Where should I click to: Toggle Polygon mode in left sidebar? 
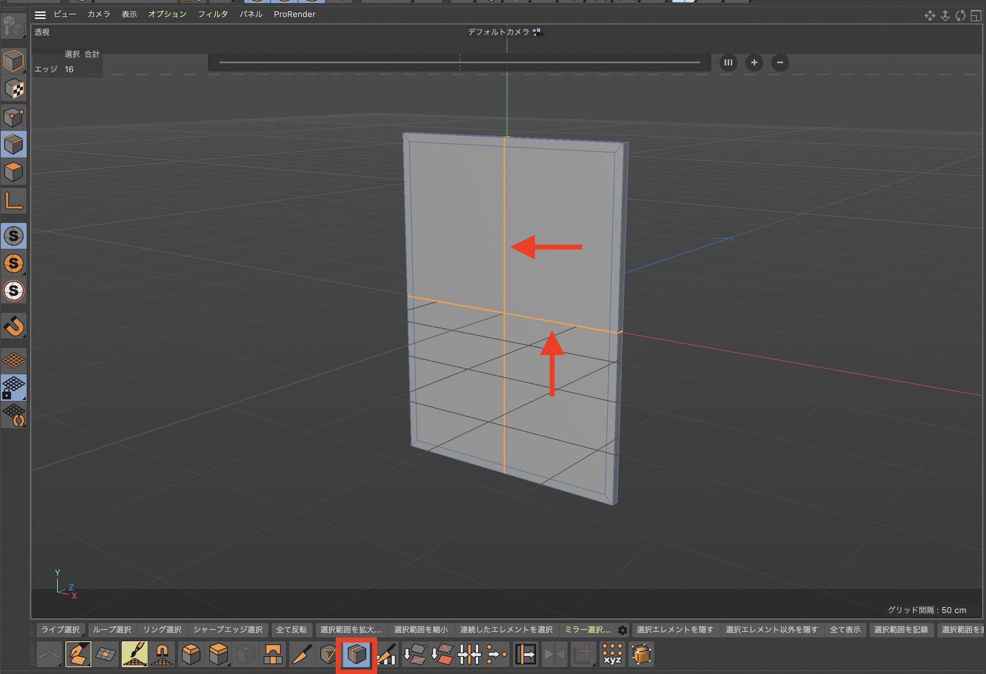coord(14,172)
